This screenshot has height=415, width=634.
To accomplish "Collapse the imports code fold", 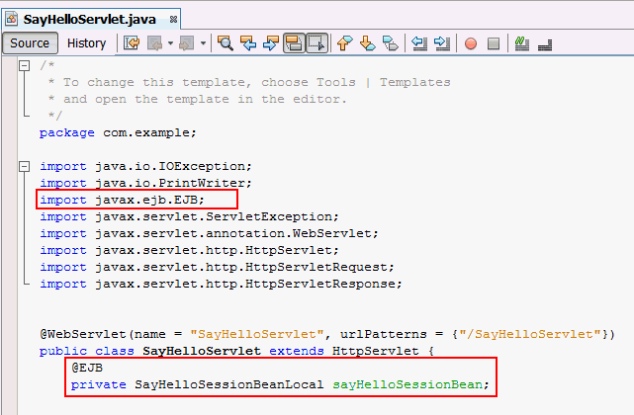I will 25,166.
